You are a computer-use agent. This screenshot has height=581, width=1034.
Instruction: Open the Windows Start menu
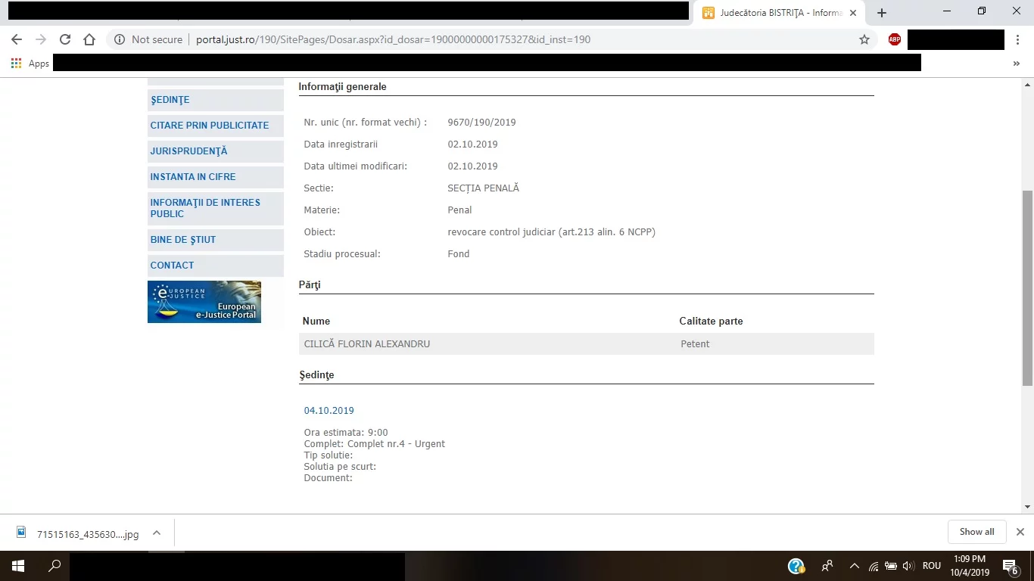coord(17,566)
